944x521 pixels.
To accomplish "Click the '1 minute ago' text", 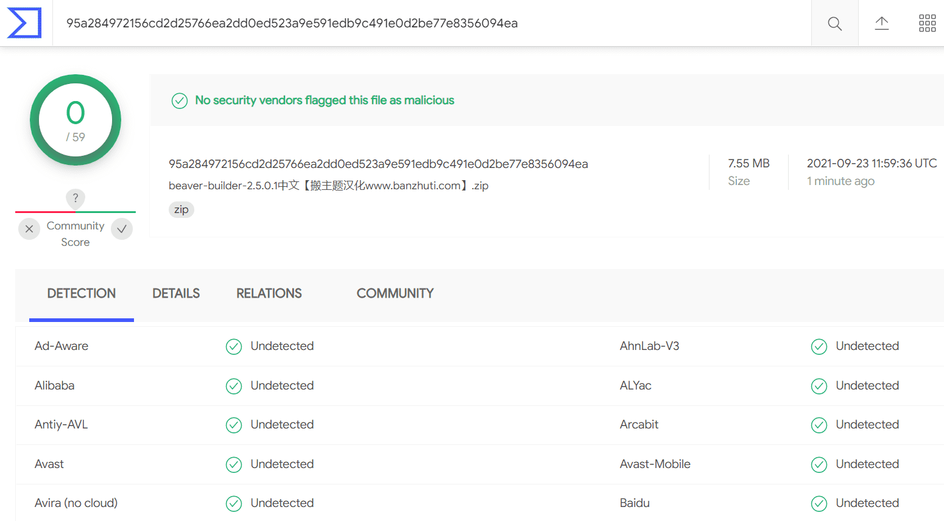I will tap(840, 181).
